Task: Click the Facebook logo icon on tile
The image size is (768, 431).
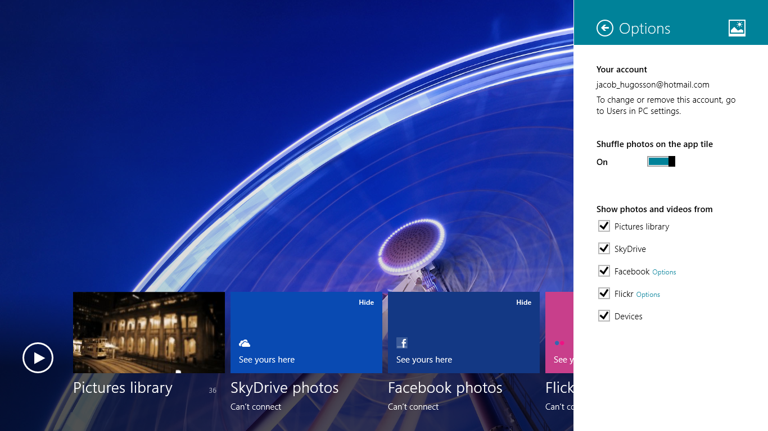Action: point(402,343)
